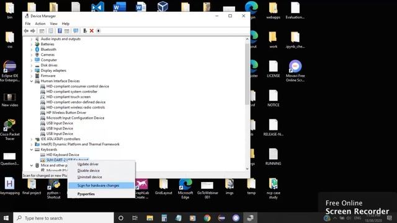This screenshot has width=397, height=223.
Task: Expand the IDE ATA/ATAPI controllers node
Action: click(32, 139)
